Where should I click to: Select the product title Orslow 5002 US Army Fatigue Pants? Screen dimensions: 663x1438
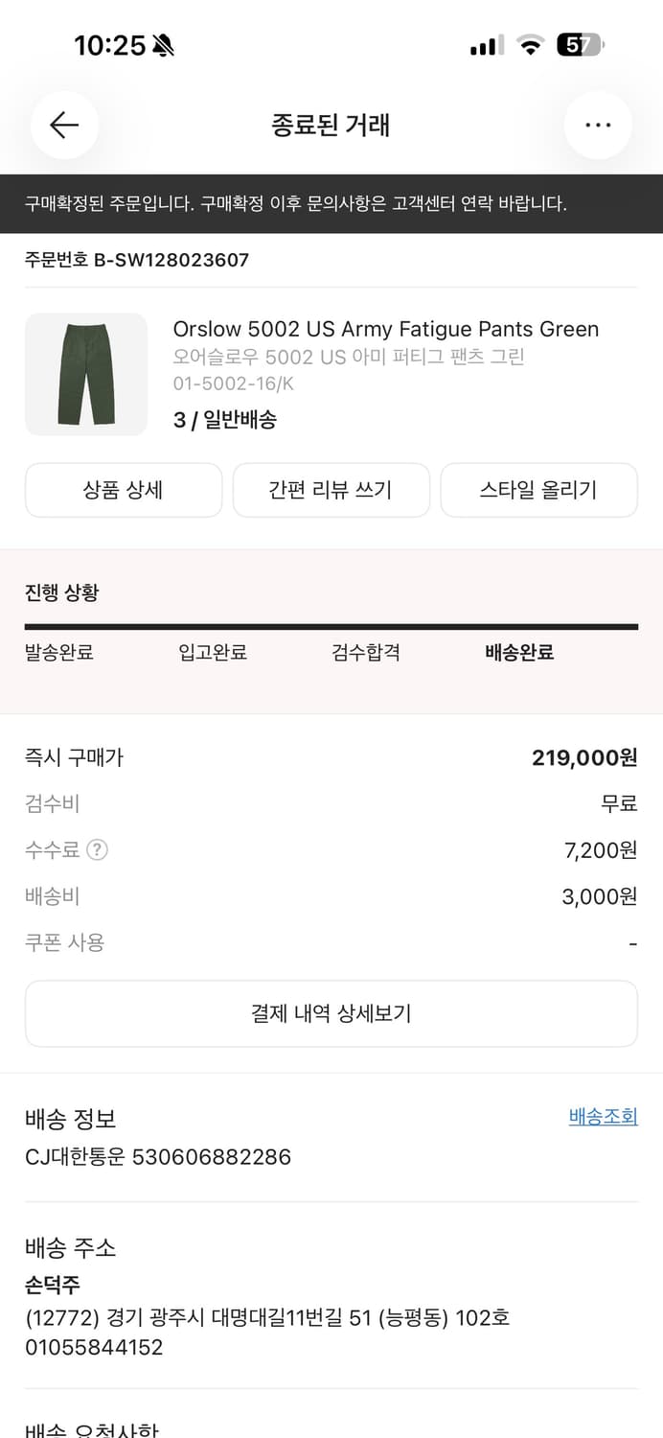tap(386, 329)
